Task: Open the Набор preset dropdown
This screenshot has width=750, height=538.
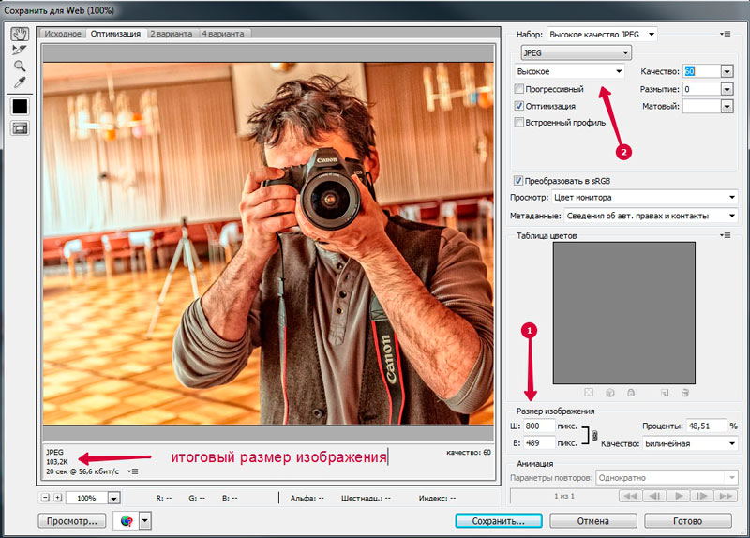Action: click(601, 34)
